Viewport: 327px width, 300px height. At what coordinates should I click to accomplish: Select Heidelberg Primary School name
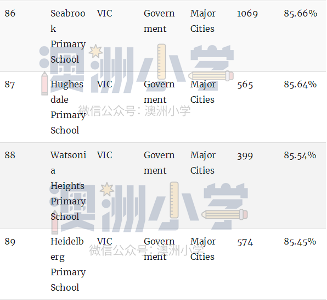68,264
